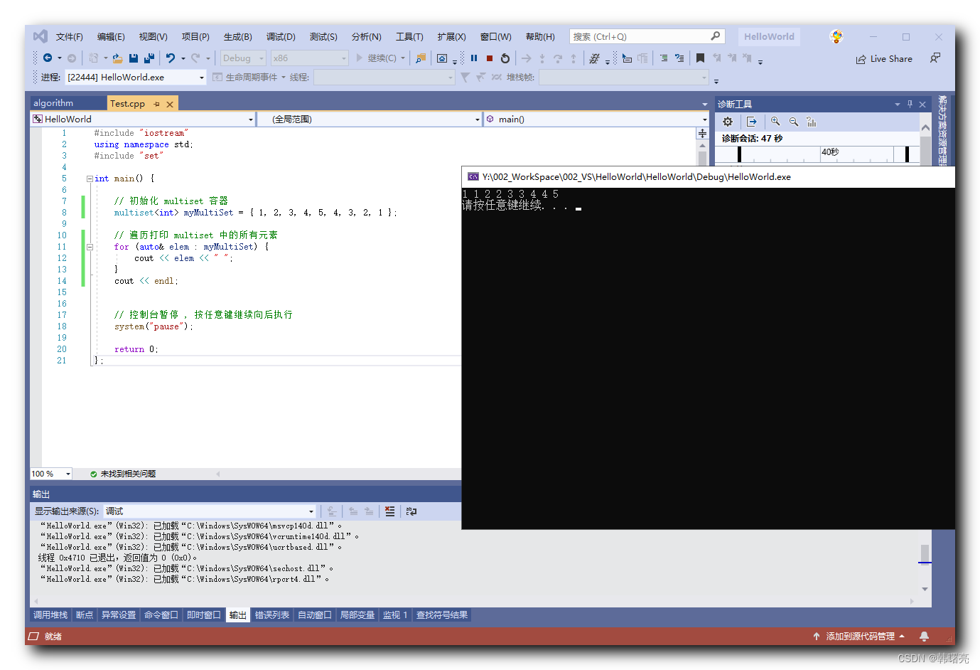Image resolution: width=980 pixels, height=670 pixels.
Task: Click the Live Share button
Action: 884,58
